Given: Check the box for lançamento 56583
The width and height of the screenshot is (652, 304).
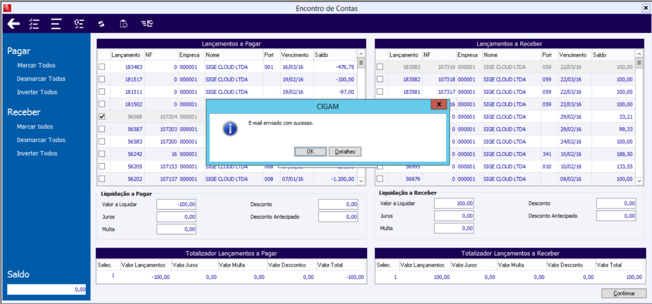Looking at the screenshot, I should point(102,141).
